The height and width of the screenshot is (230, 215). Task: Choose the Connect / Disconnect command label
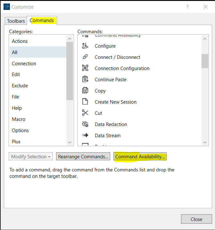[x=117, y=57]
